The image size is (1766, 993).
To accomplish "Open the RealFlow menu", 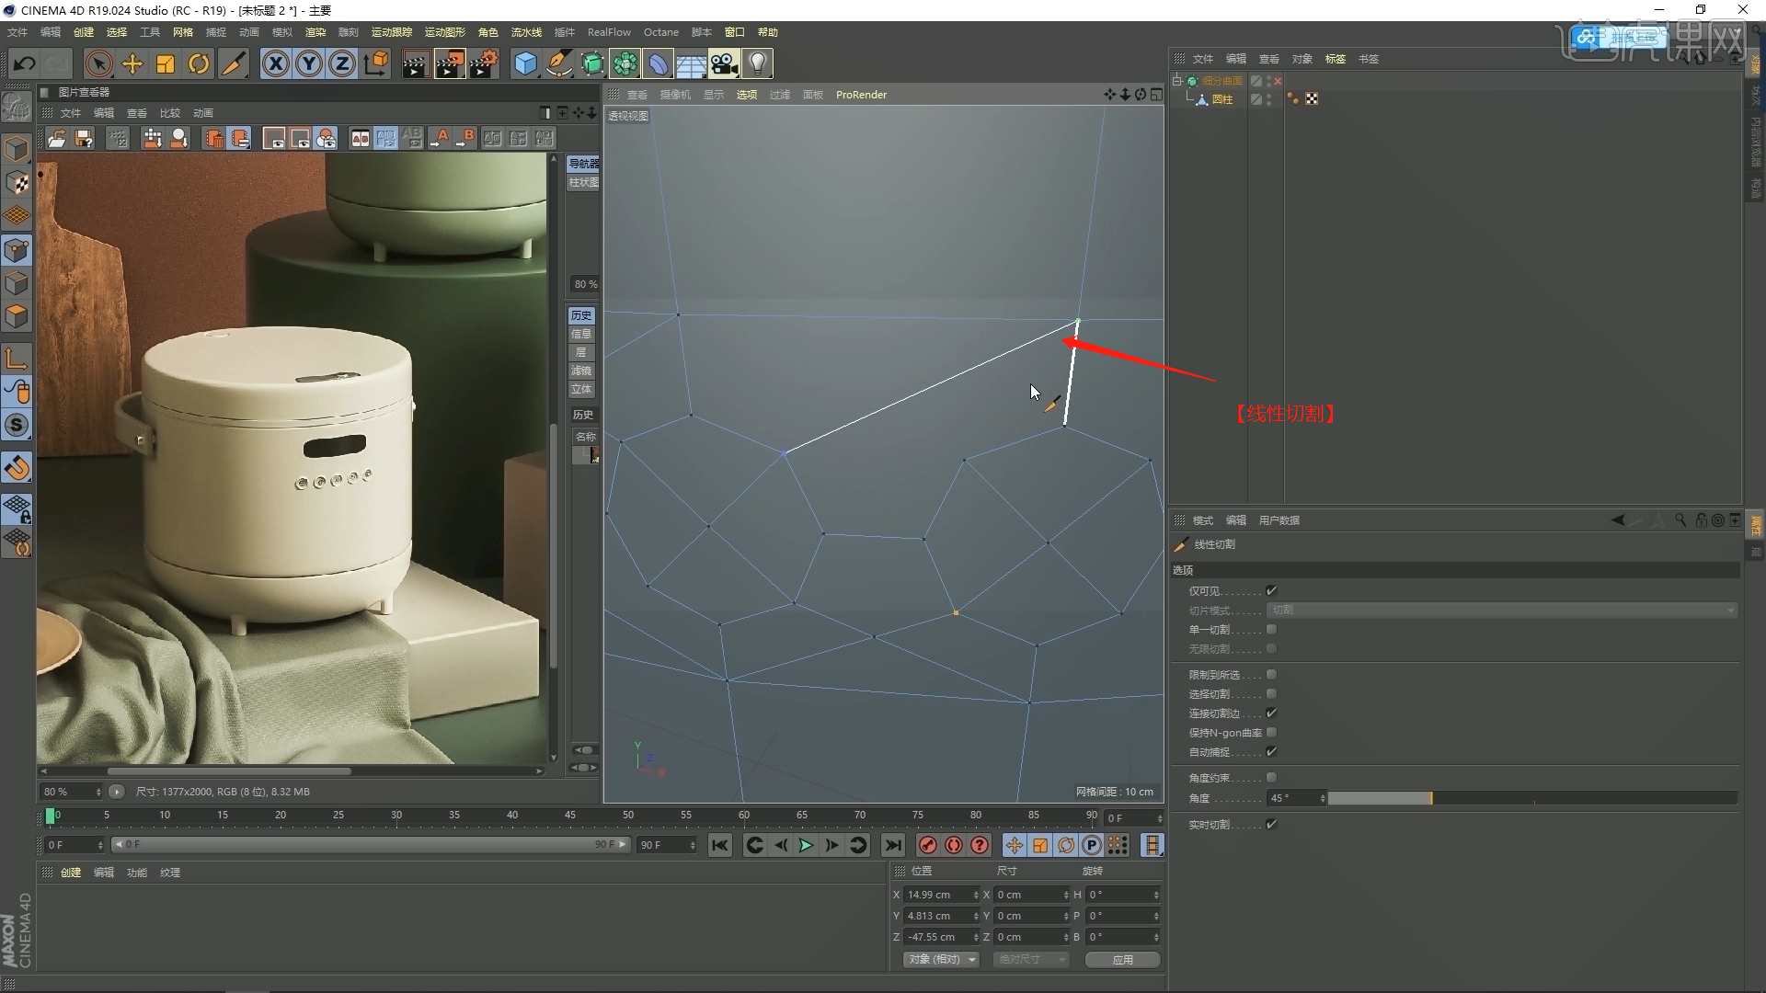I will point(609,32).
